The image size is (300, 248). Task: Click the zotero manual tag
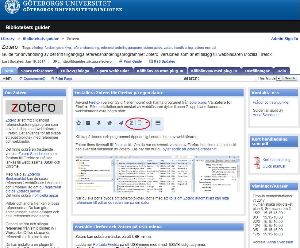[x=205, y=48]
